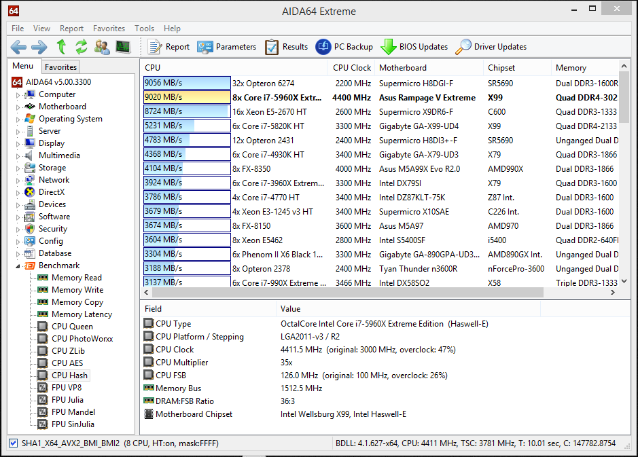Click the Memory Read benchmark icon
638x457 pixels.
point(43,278)
